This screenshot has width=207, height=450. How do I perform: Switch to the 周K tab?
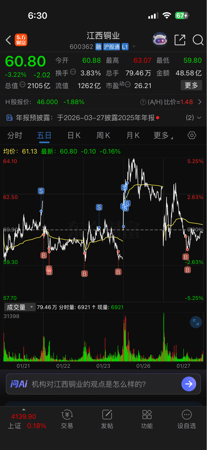click(103, 135)
